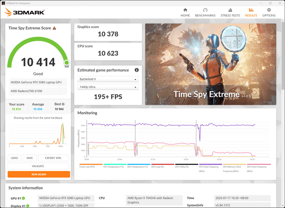This screenshot has height=208, width=285.
Task: Toggle the GPU Clock Frequency legend swatch
Action: (x=259, y=164)
